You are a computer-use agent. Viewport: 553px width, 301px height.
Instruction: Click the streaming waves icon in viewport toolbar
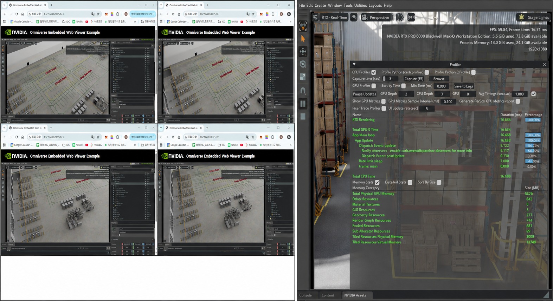pyautogui.click(x=411, y=17)
